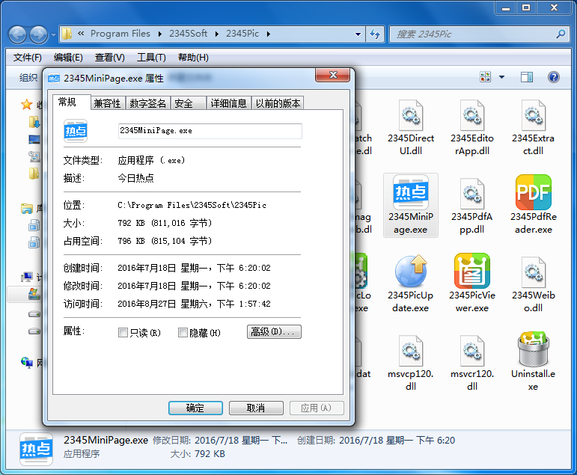577x475 pixels.
Task: Open the 查看(V) menu
Action: point(110,58)
